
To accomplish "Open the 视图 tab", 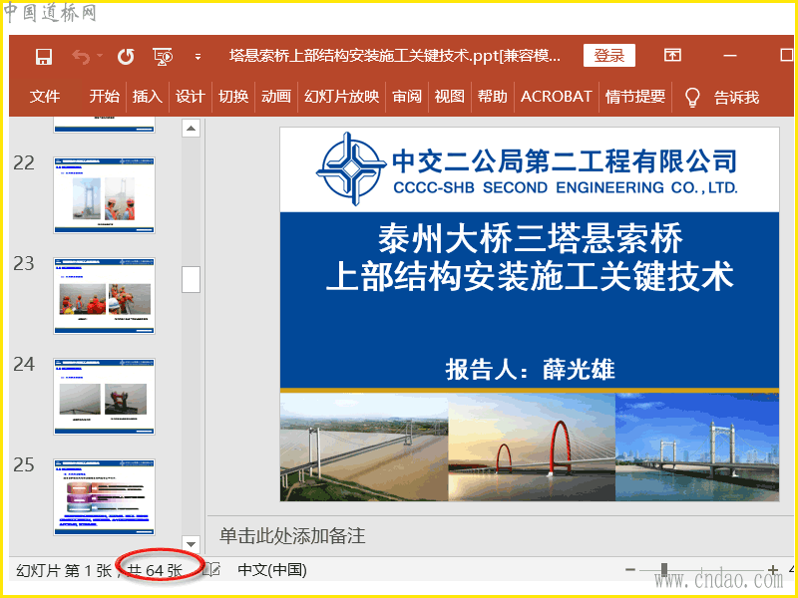I will click(x=450, y=96).
